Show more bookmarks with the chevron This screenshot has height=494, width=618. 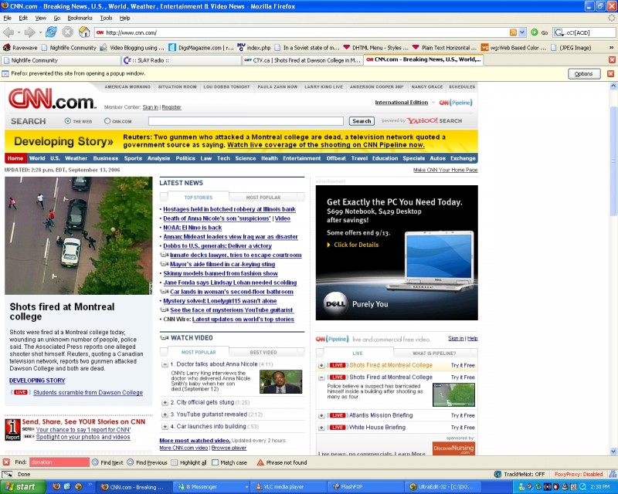click(x=611, y=48)
